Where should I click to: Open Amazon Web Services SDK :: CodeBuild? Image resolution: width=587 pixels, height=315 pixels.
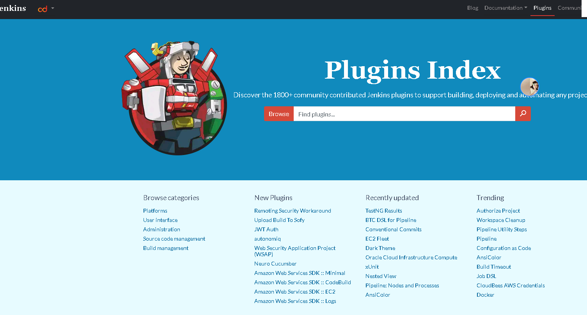coord(303,282)
